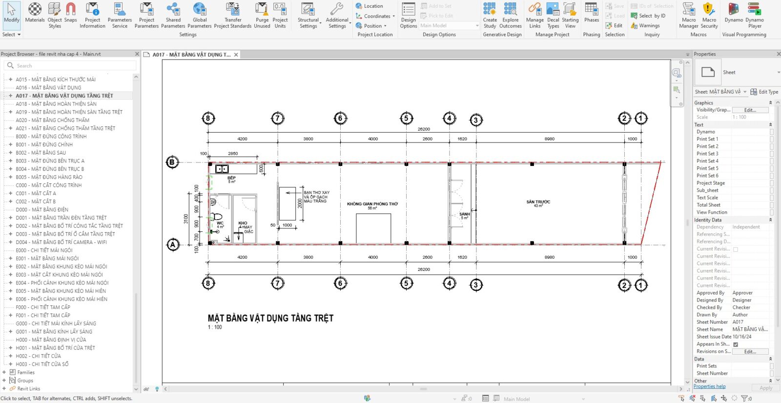Open Coordinates dropdown menu
Viewport: 781px width, 403px height.
click(375, 16)
